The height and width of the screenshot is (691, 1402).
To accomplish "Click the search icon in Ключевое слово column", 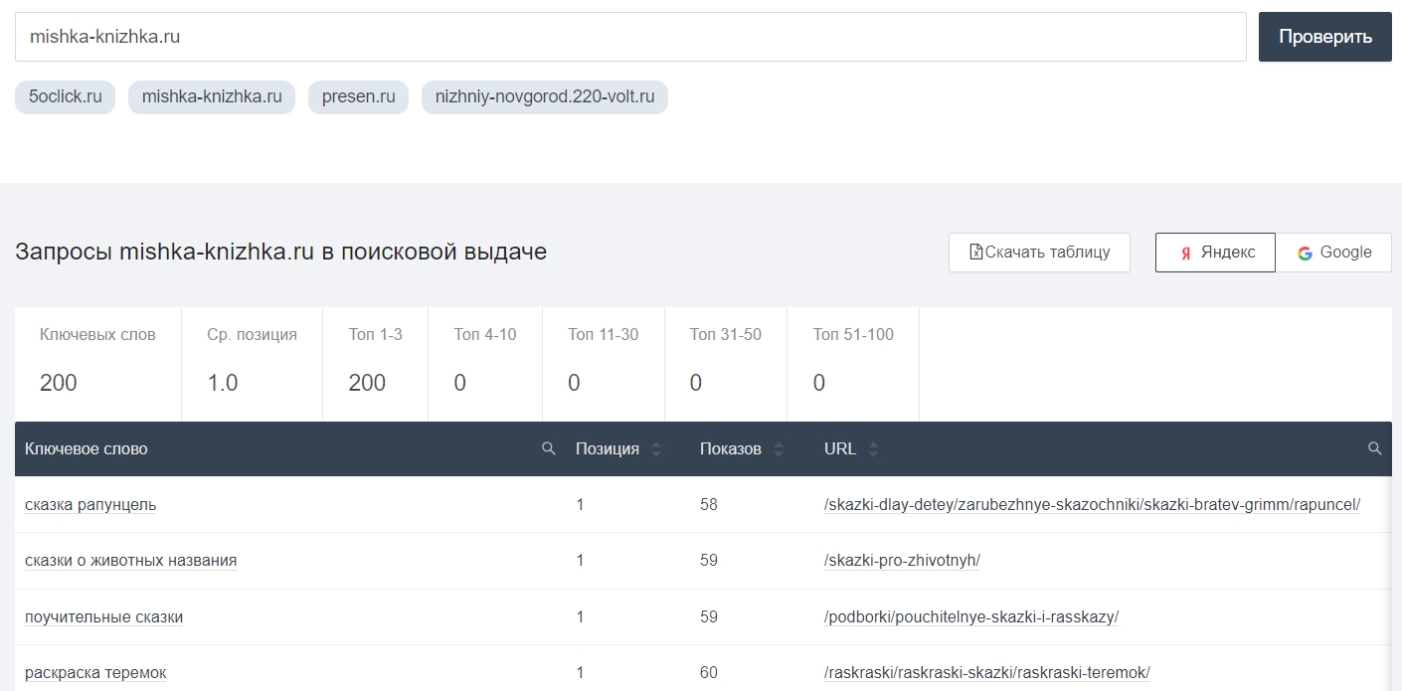I will [x=548, y=448].
